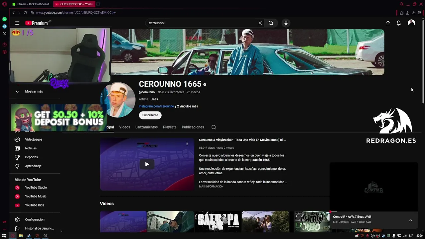Click the YouTube upload/create icon
This screenshot has height=239, width=425.
pos(388,23)
